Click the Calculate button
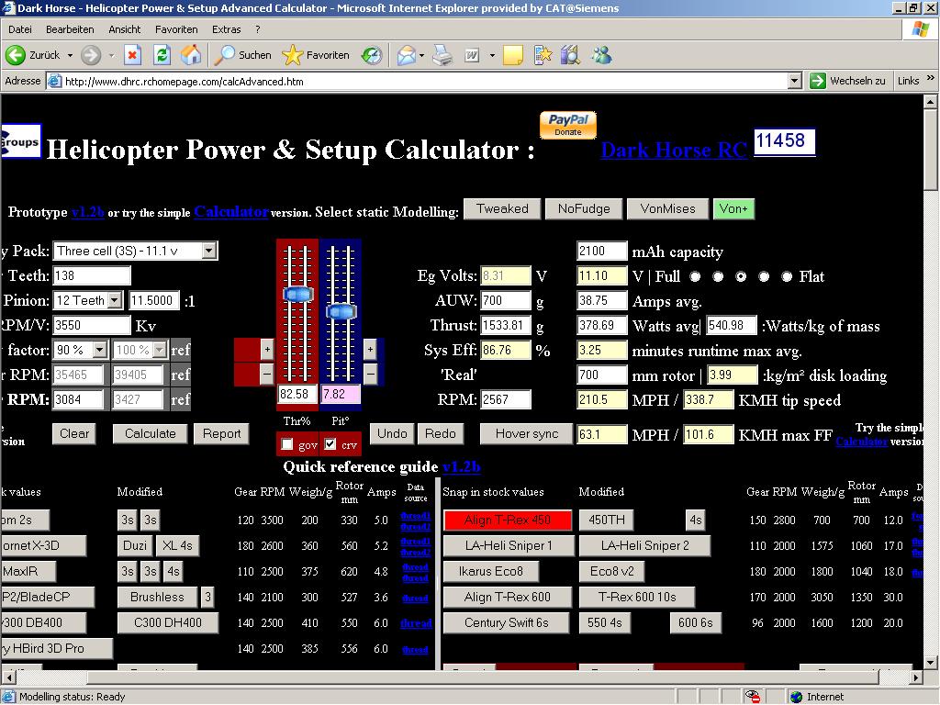This screenshot has height=705, width=940. pyautogui.click(x=150, y=434)
